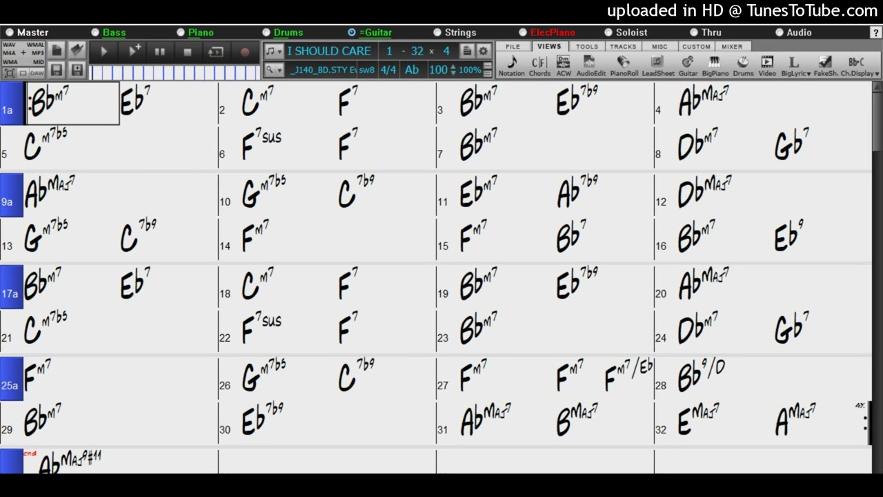Change the 4/4 time signature

pyautogui.click(x=388, y=70)
